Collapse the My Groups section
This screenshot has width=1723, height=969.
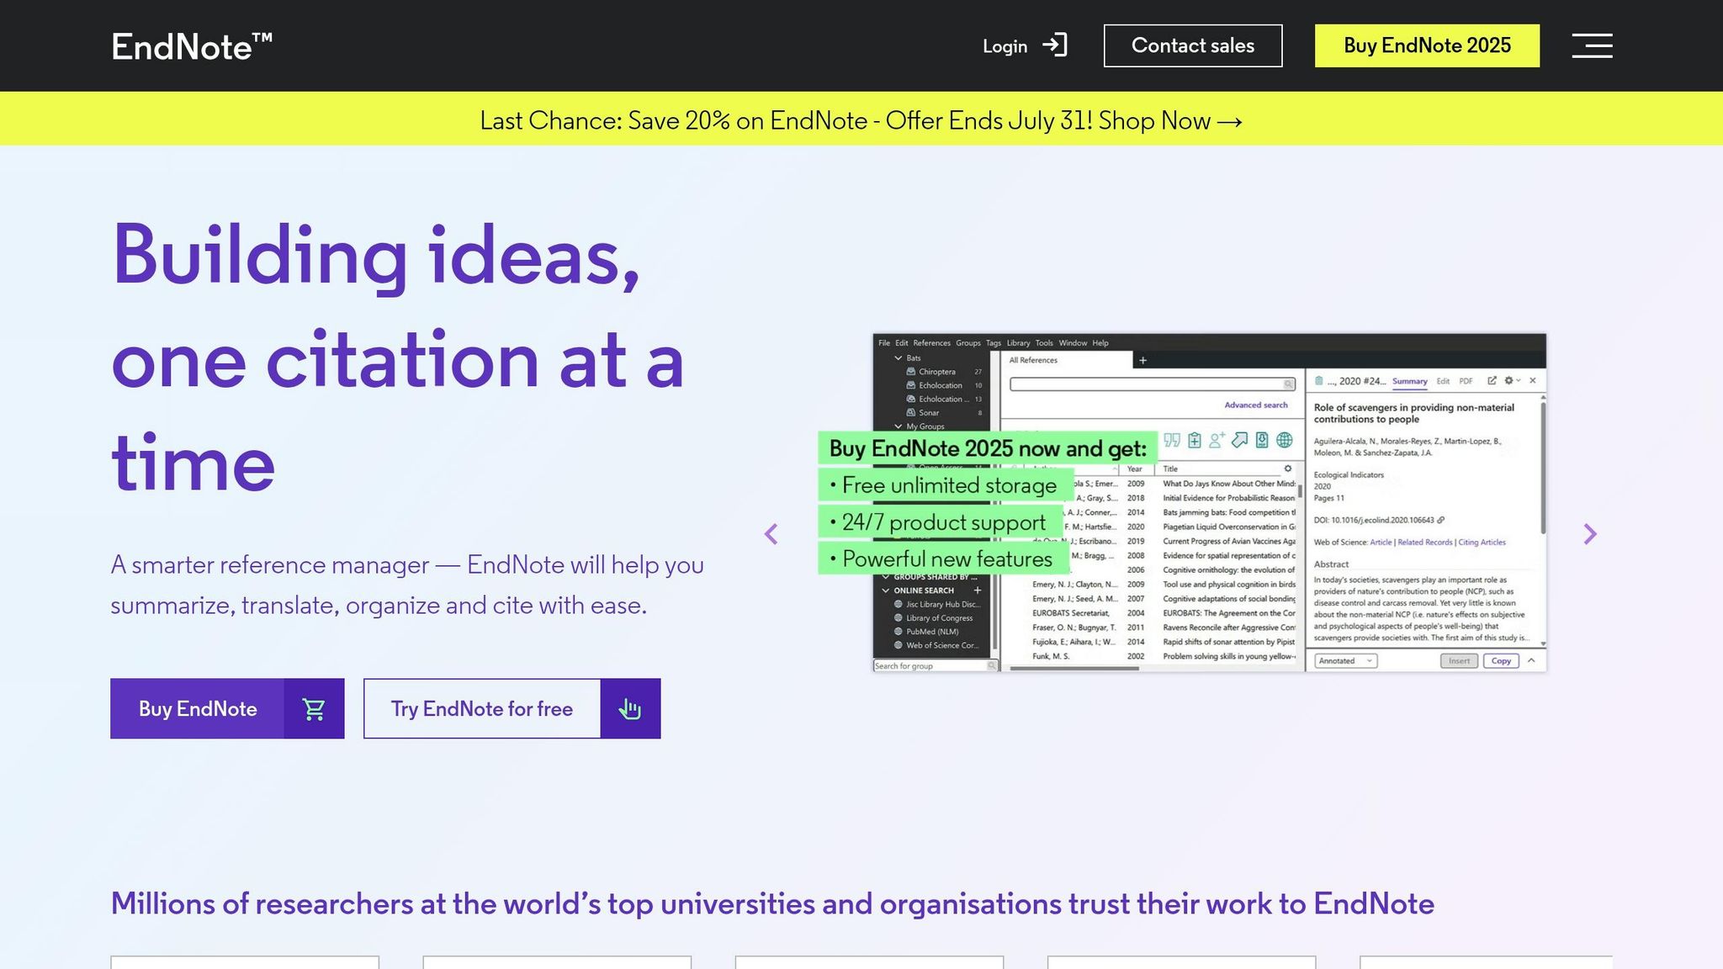pyautogui.click(x=899, y=426)
